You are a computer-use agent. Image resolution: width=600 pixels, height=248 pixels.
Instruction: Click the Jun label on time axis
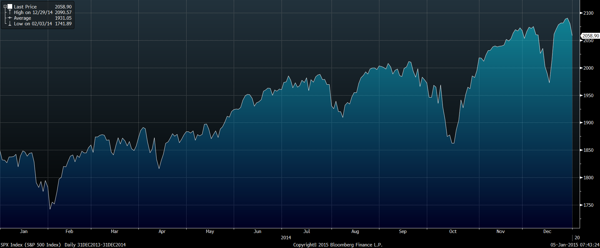257,231
